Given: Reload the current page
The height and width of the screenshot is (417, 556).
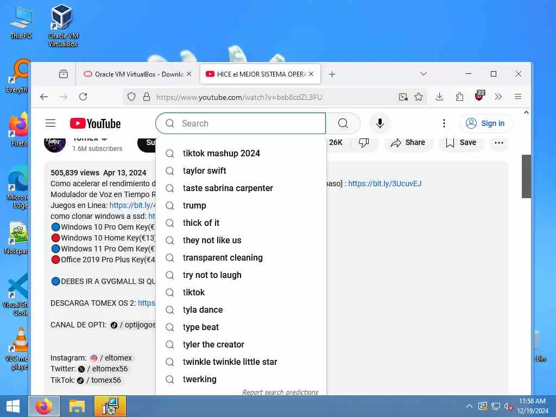Looking at the screenshot, I should click(83, 97).
